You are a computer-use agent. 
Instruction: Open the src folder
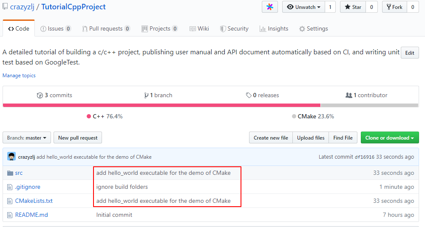(19, 173)
